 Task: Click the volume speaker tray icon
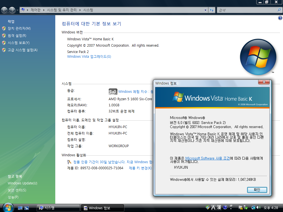258,208
